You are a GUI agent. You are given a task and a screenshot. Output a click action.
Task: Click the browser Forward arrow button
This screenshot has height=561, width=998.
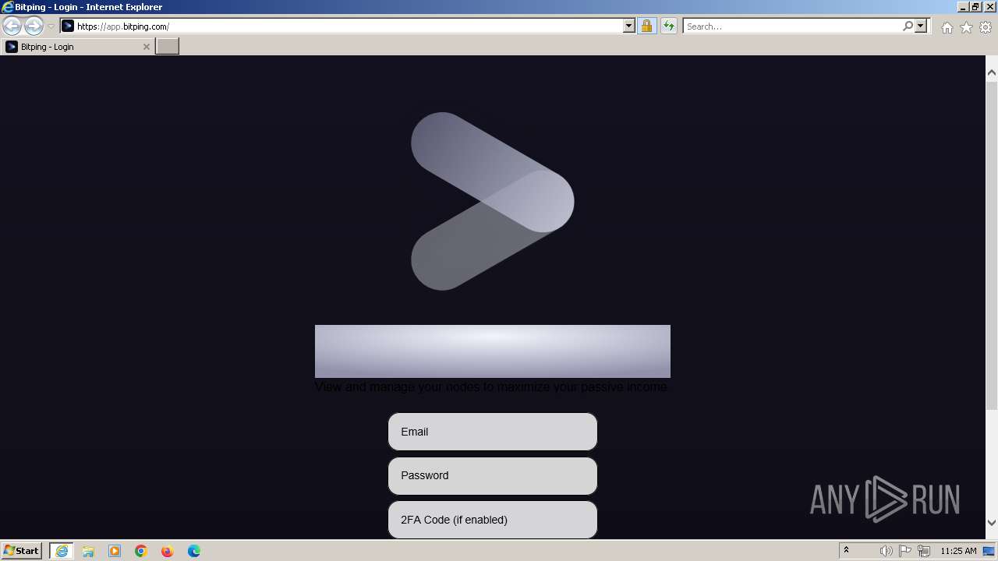coord(34,26)
